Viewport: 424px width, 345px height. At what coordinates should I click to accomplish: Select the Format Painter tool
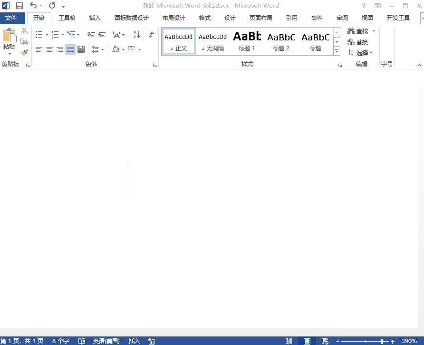[x=23, y=52]
